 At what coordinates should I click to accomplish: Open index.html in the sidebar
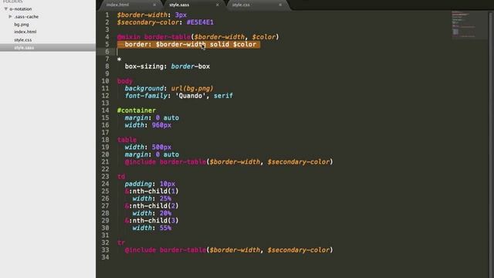click(25, 32)
